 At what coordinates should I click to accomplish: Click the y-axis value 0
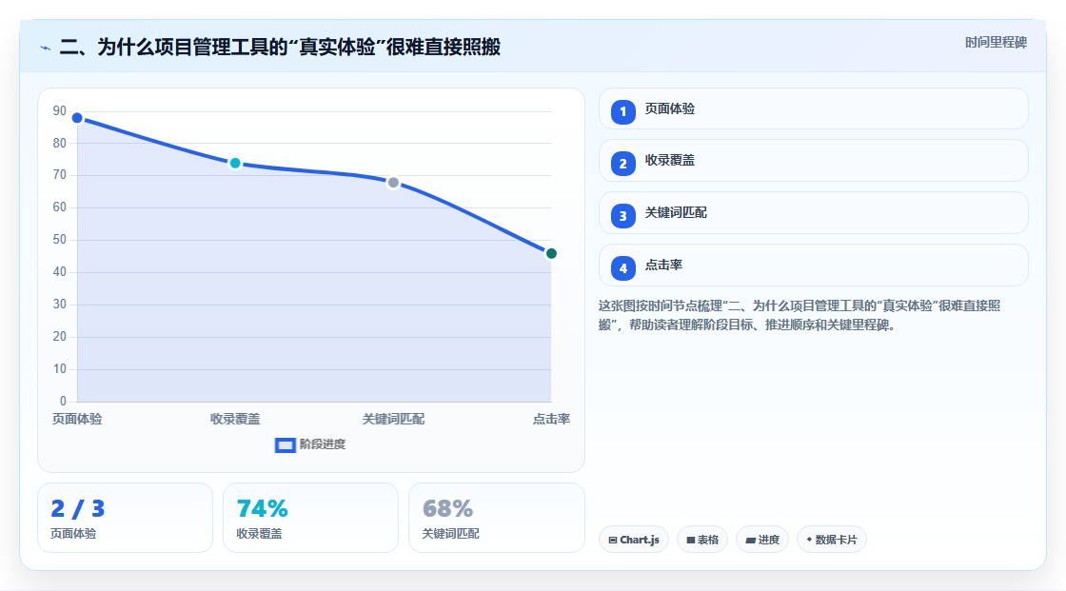(63, 402)
